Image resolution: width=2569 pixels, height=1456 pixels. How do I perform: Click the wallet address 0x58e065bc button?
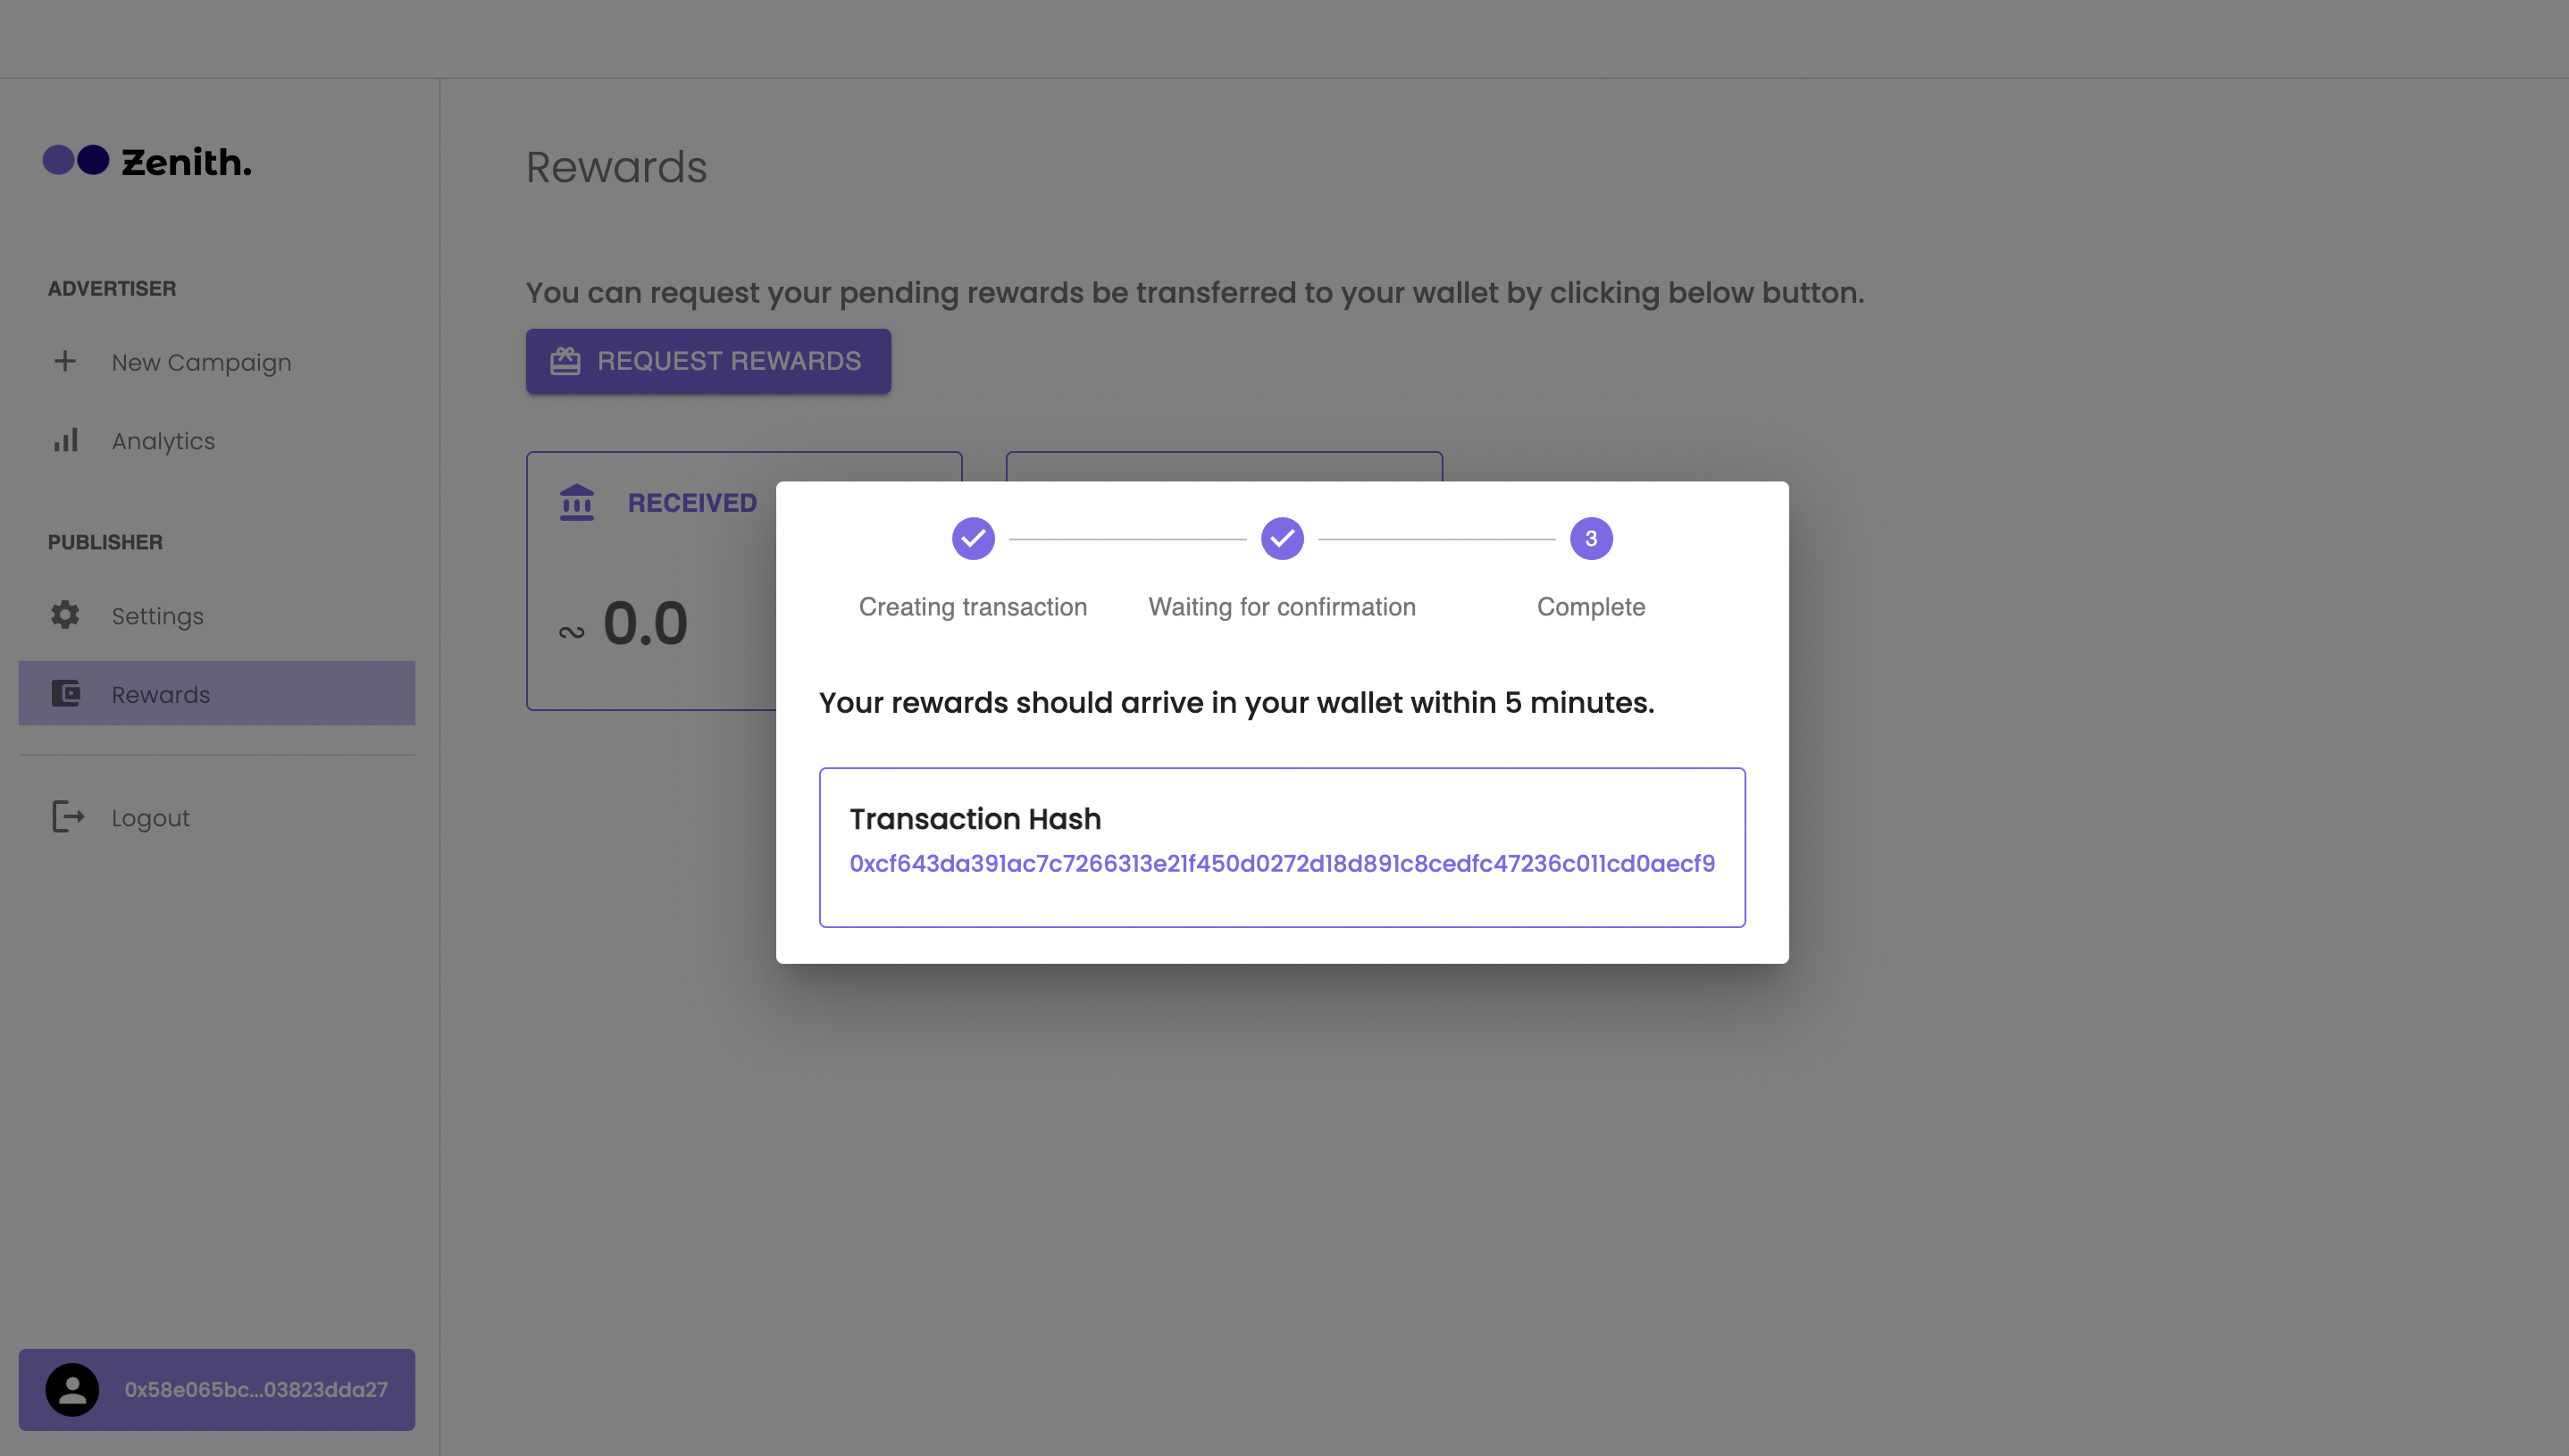[x=255, y=1389]
